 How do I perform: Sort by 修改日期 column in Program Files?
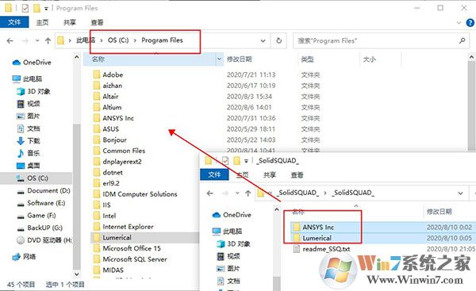pos(240,59)
